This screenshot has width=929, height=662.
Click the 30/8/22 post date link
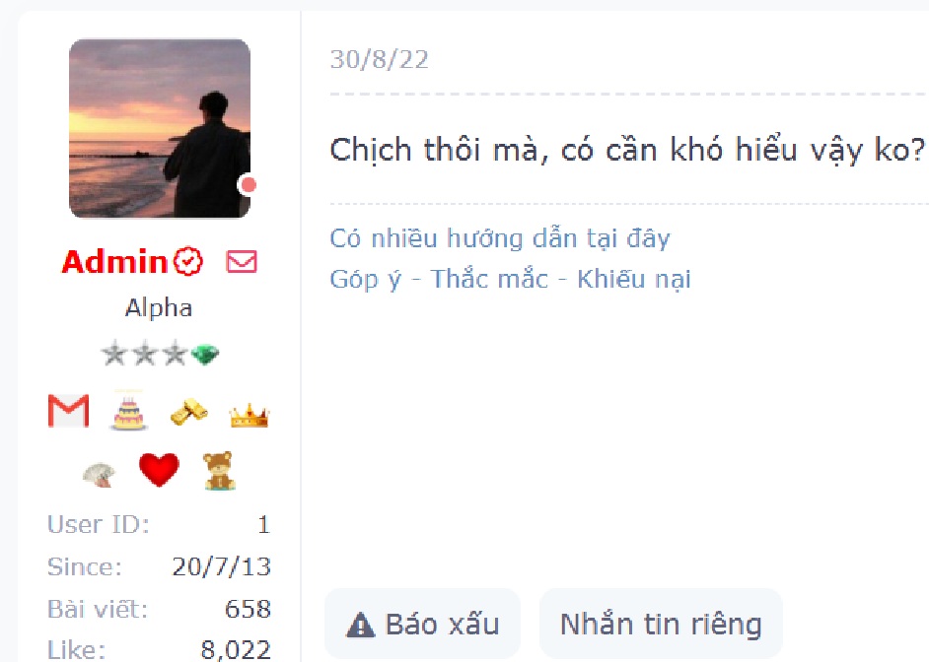tap(379, 59)
